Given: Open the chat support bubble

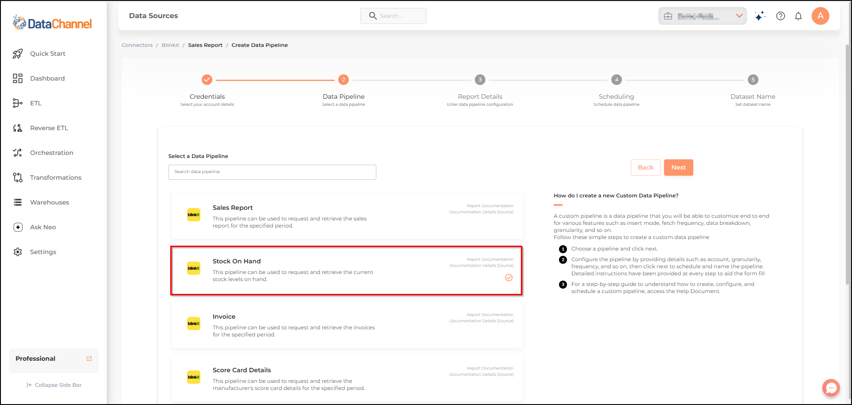Looking at the screenshot, I should point(831,388).
